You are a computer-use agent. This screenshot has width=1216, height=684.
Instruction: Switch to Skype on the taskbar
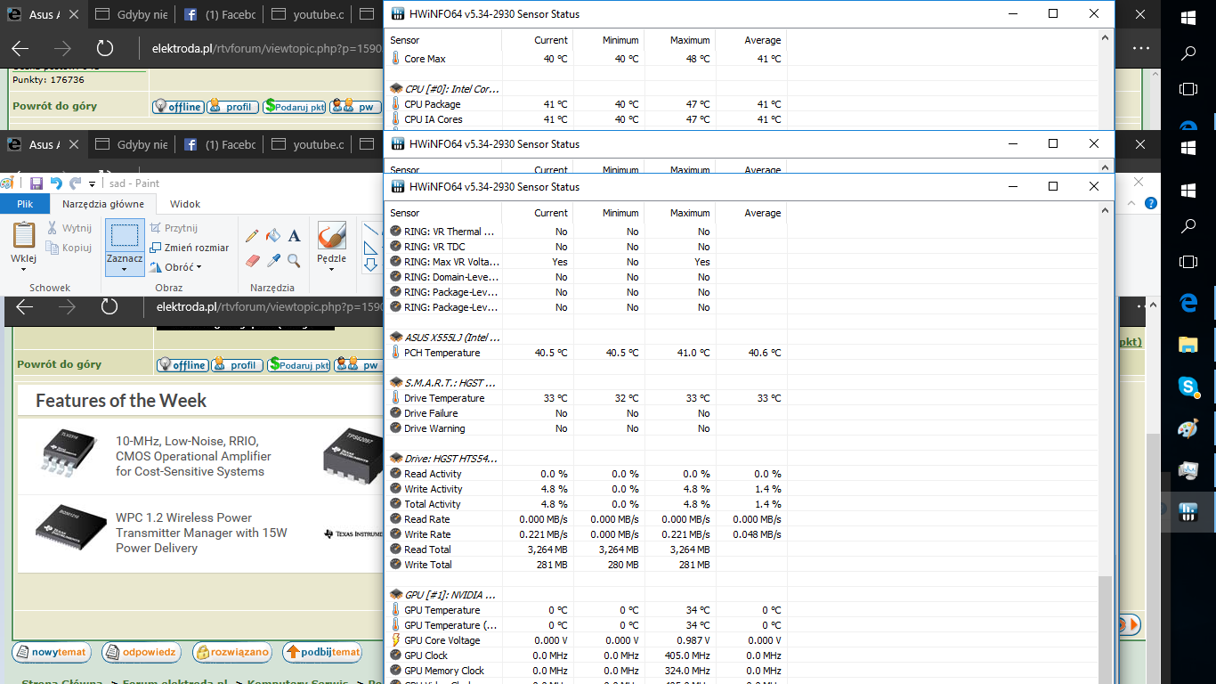(x=1188, y=387)
